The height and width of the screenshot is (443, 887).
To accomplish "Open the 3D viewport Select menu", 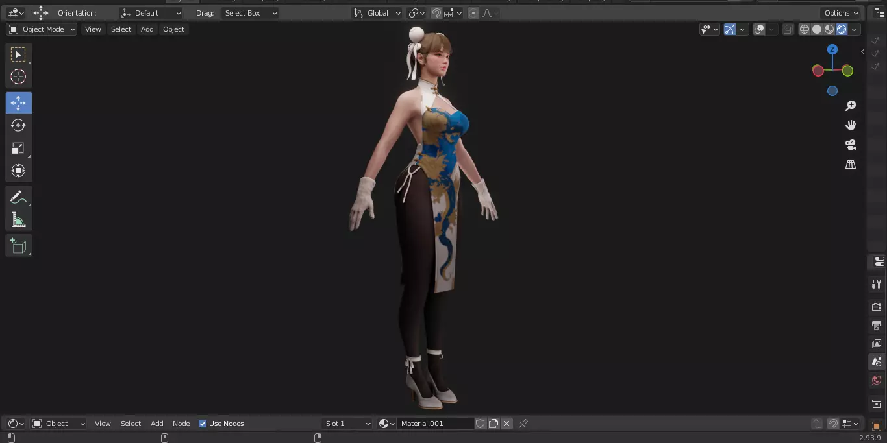I will (x=121, y=29).
